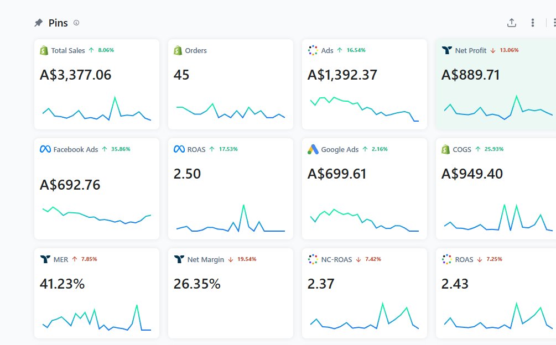The height and width of the screenshot is (345, 556).
Task: Click the Google Ads sparkline chart
Action: point(364,220)
